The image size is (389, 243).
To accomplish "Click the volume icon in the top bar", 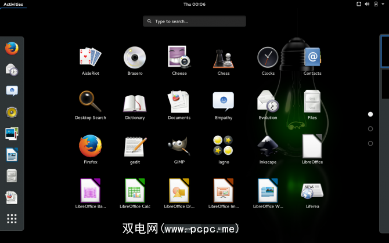I will (367, 4).
